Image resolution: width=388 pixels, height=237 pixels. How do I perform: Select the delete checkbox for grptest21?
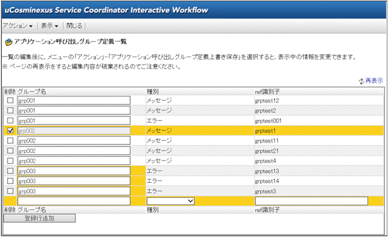[10, 151]
